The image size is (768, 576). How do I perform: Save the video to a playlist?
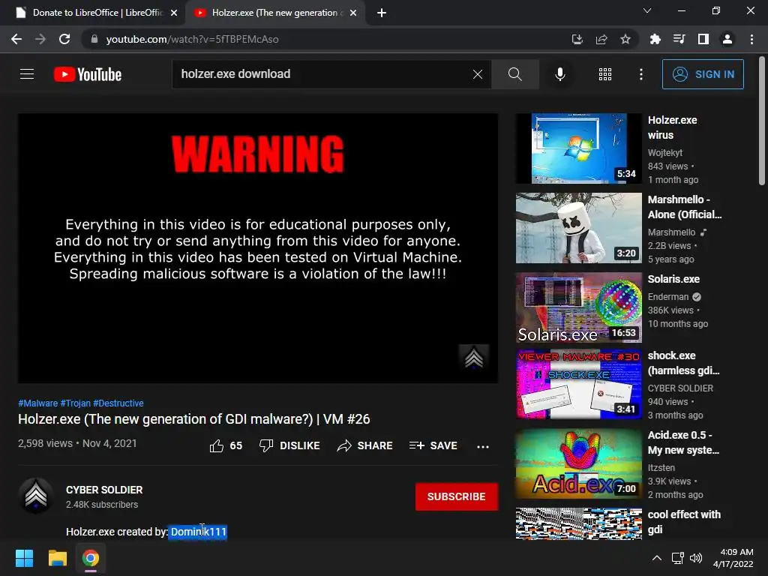point(433,445)
